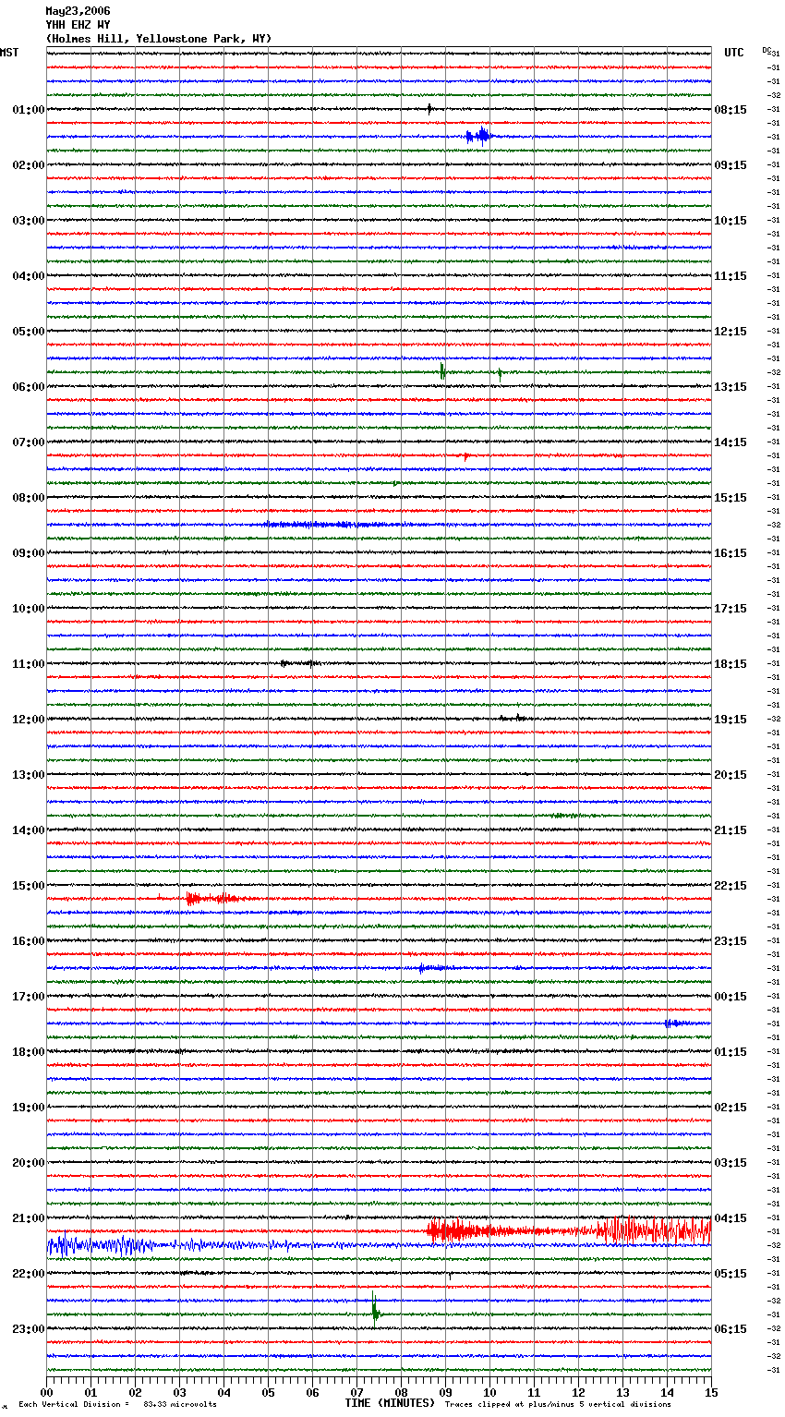Click minute tick label 00 on time axis
This screenshot has height=1417, width=785.
click(46, 1392)
